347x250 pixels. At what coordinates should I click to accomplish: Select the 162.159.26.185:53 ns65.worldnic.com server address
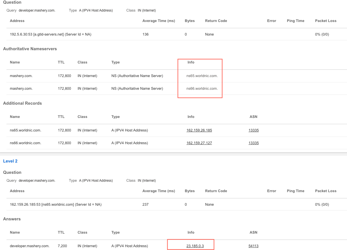point(56,205)
